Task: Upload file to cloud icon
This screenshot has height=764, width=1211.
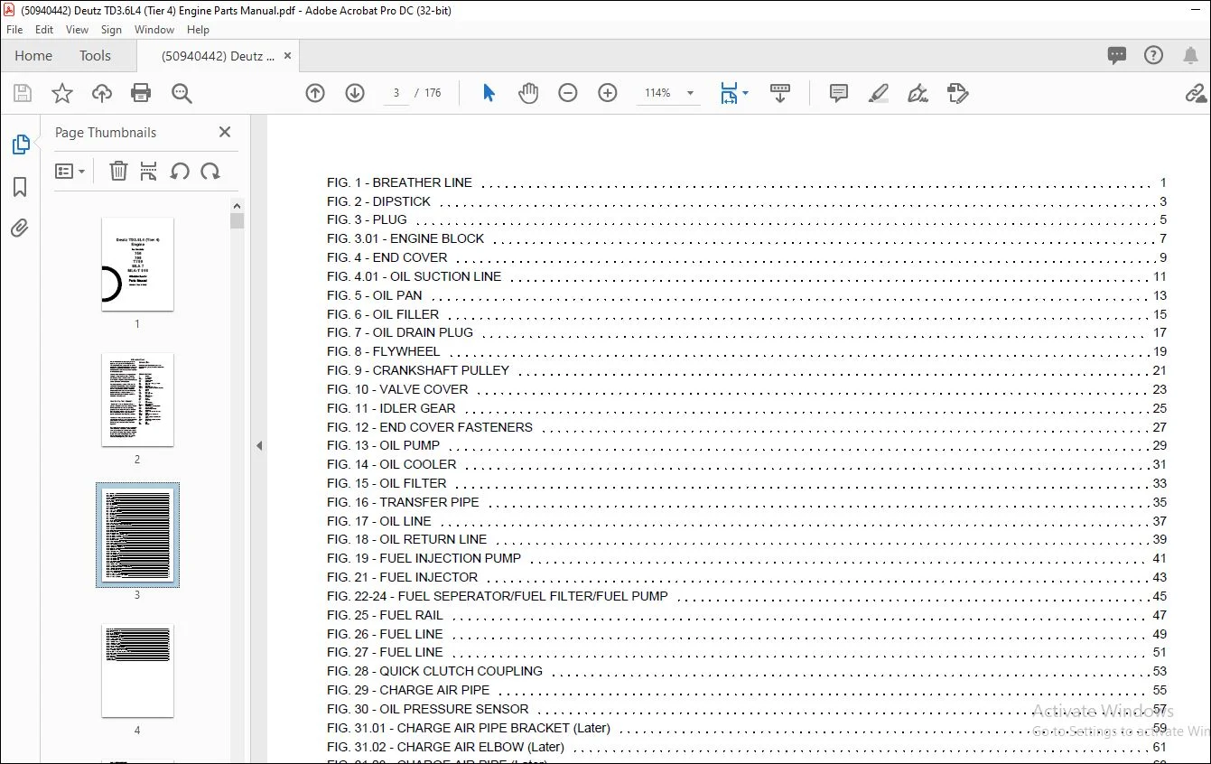Action: tap(102, 93)
